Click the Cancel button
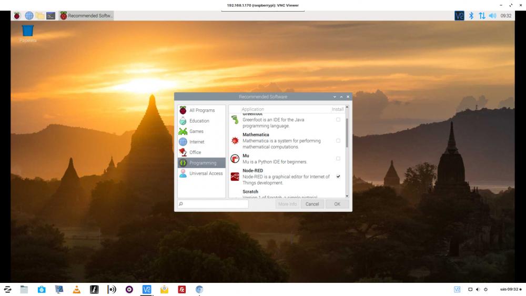Screen dimensions: 526x296 coord(312,204)
